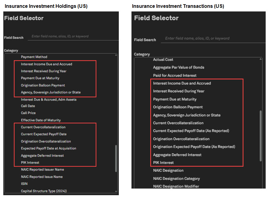Select Aggregate Par Value of Bonds

coord(179,67)
